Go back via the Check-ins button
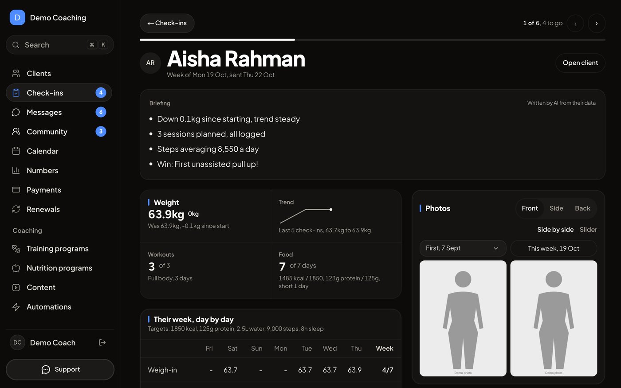The width and height of the screenshot is (621, 388). tap(167, 23)
